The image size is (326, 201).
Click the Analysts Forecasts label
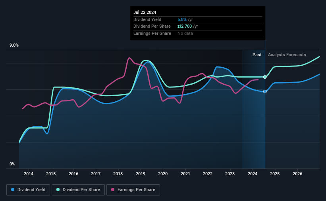pos(287,55)
